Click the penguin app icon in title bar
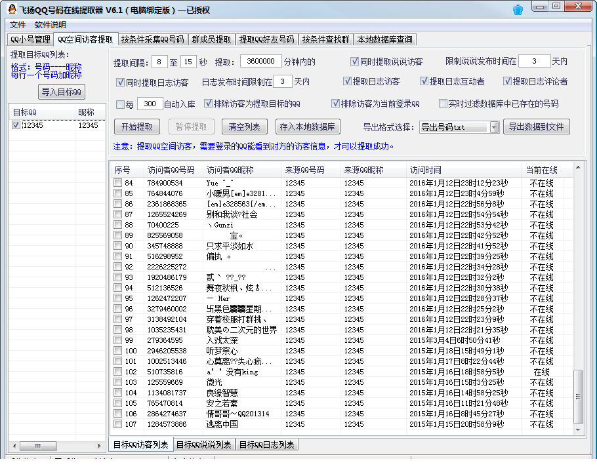Screen dimensions: 597x474 click(12, 9)
